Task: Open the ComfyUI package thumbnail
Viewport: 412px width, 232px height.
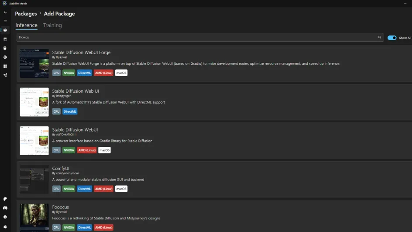Action: click(34, 180)
